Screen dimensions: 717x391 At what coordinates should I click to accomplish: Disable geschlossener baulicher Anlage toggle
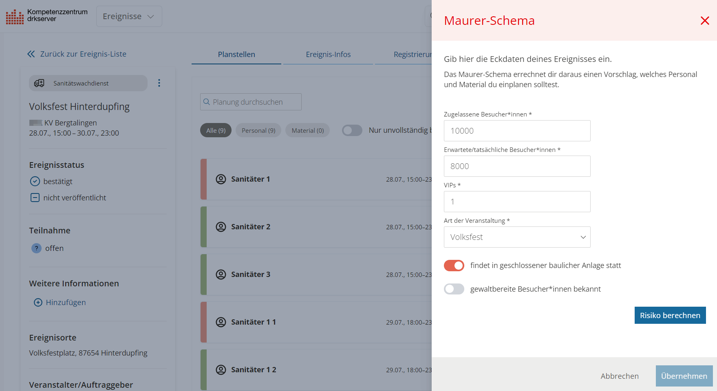[x=454, y=266]
